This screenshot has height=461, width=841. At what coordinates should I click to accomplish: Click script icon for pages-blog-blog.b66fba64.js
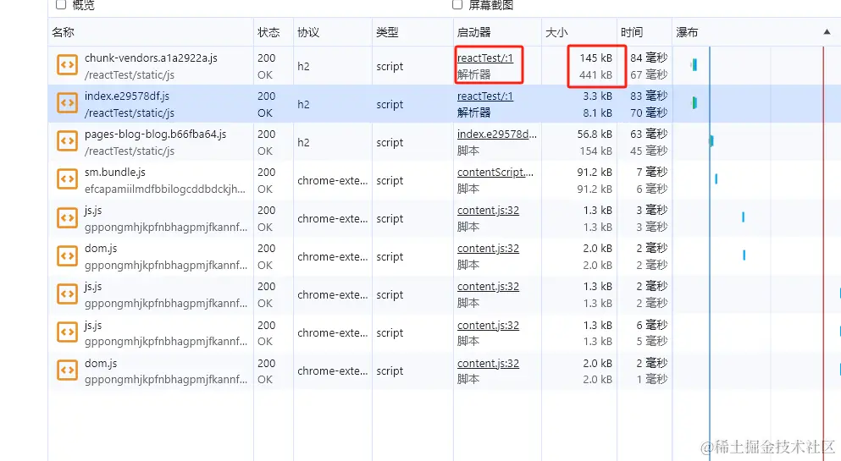pyautogui.click(x=67, y=141)
